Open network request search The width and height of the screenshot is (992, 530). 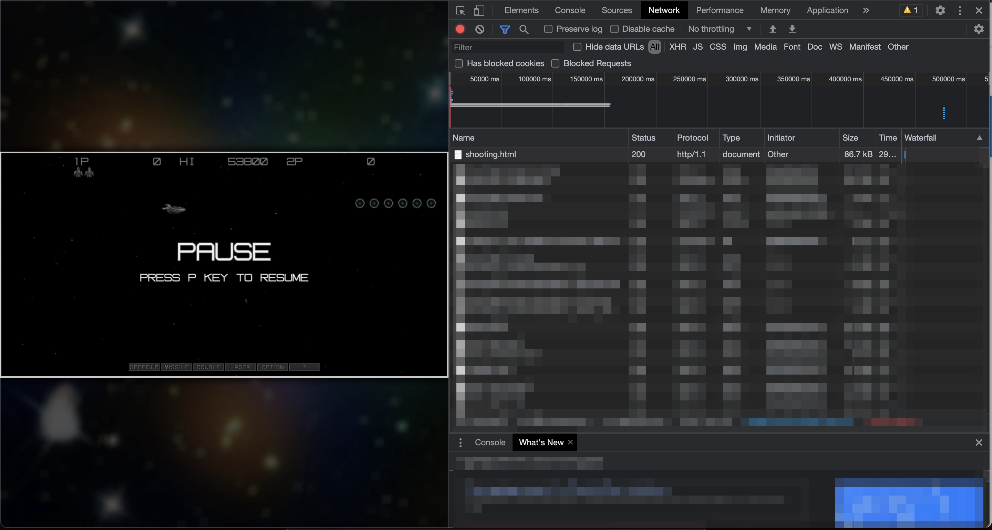coord(524,29)
